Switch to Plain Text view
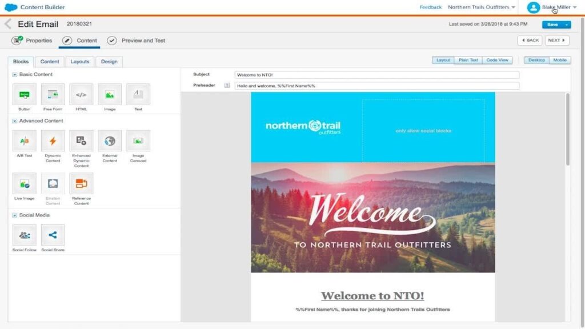The image size is (585, 329). click(468, 60)
